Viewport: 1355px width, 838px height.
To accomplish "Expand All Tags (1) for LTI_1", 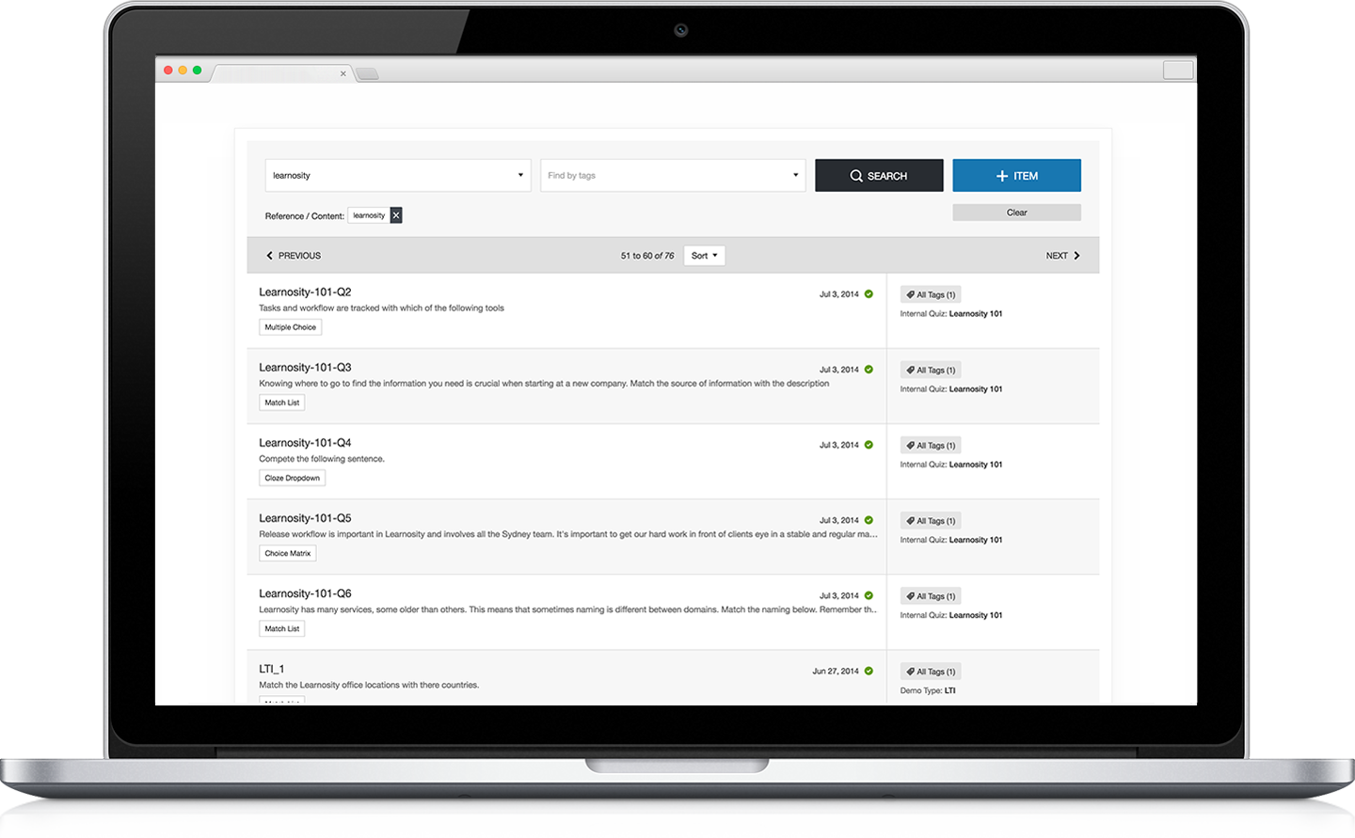I will (x=931, y=671).
